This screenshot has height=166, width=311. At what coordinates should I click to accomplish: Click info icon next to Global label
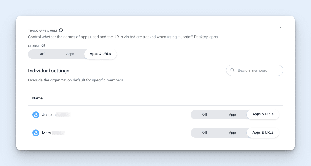pos(43,45)
